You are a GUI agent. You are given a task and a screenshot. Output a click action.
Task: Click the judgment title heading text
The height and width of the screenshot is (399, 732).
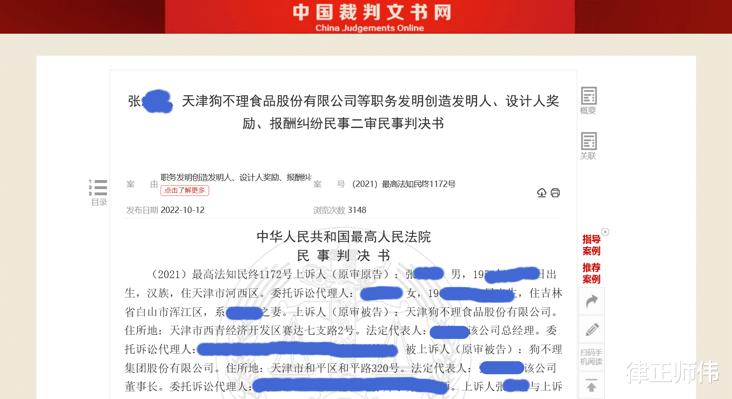point(344,112)
